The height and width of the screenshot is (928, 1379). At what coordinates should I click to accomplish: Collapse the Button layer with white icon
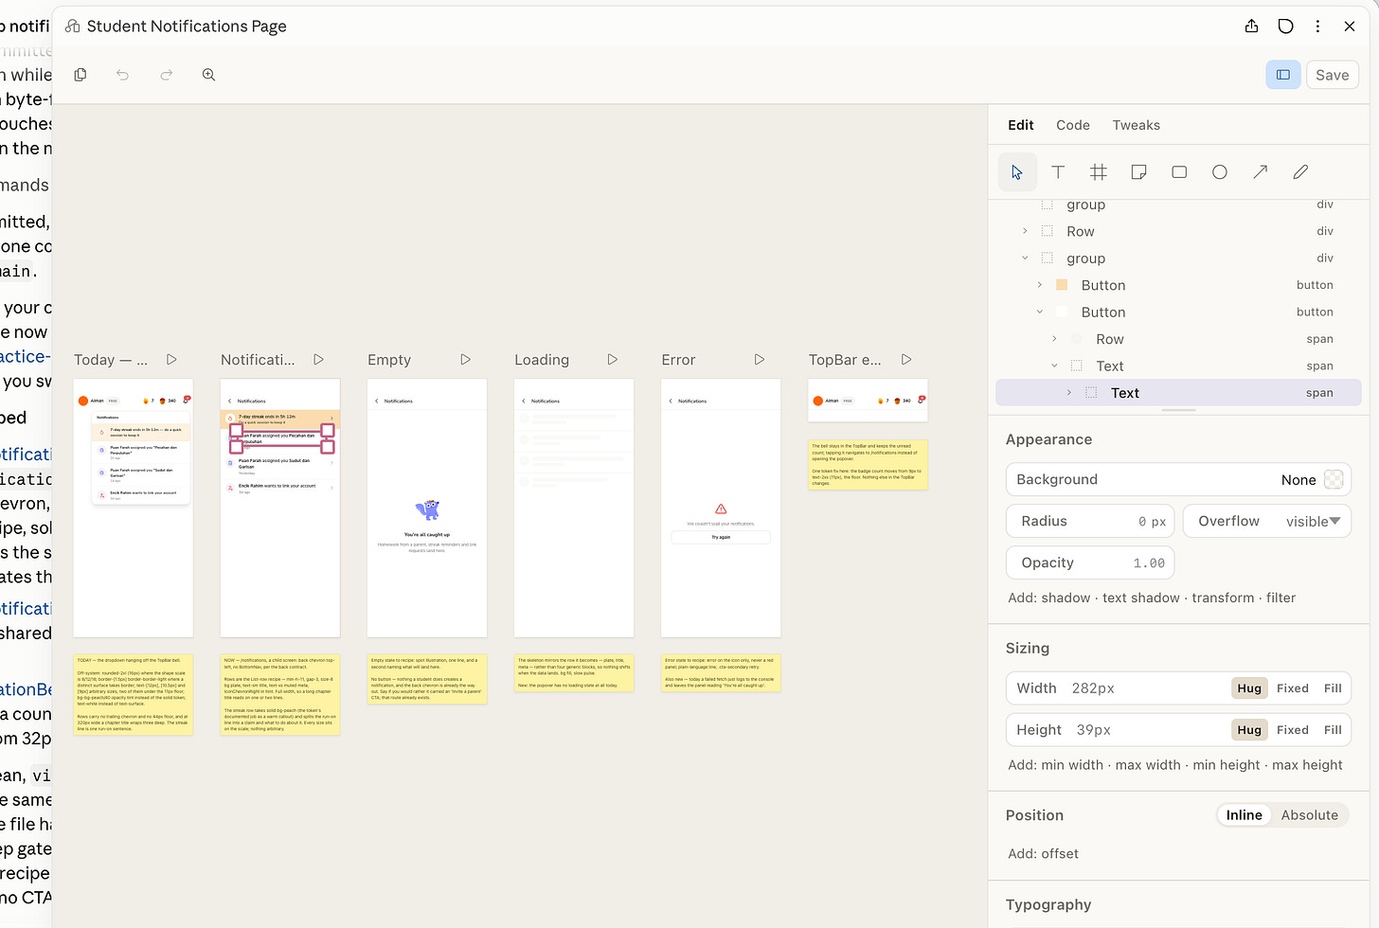[1040, 312]
